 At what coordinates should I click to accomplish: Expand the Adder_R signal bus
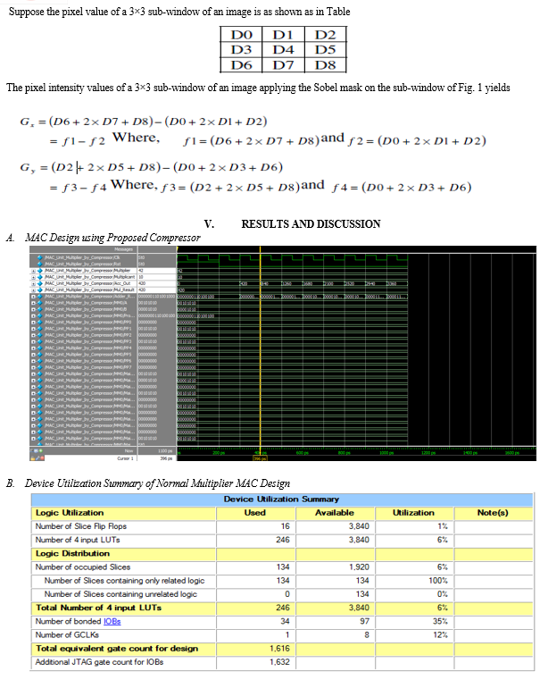pyautogui.click(x=34, y=296)
